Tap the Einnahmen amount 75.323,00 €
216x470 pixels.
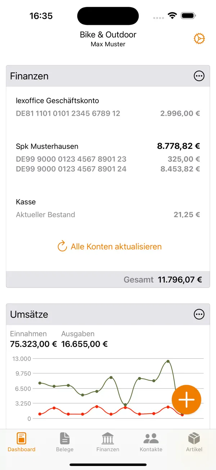pyautogui.click(x=33, y=344)
